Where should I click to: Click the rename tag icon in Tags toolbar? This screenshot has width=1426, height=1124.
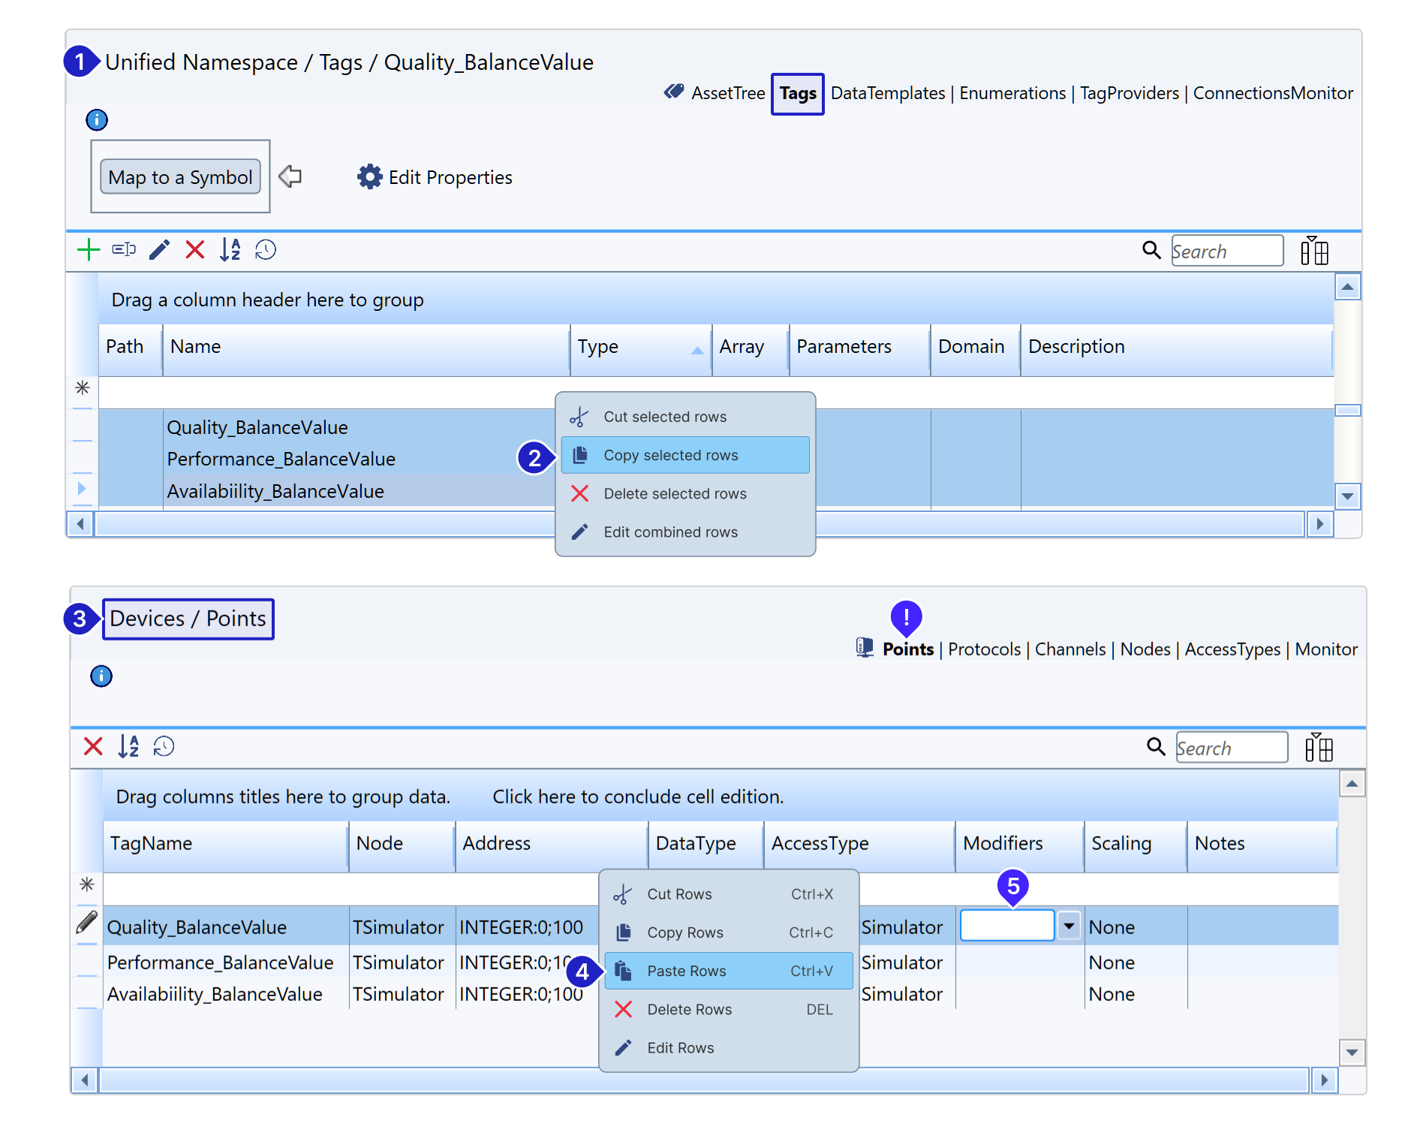tap(124, 250)
